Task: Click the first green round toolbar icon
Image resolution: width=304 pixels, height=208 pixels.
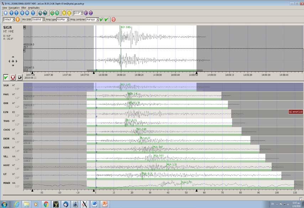Action: pyautogui.click(x=52, y=13)
